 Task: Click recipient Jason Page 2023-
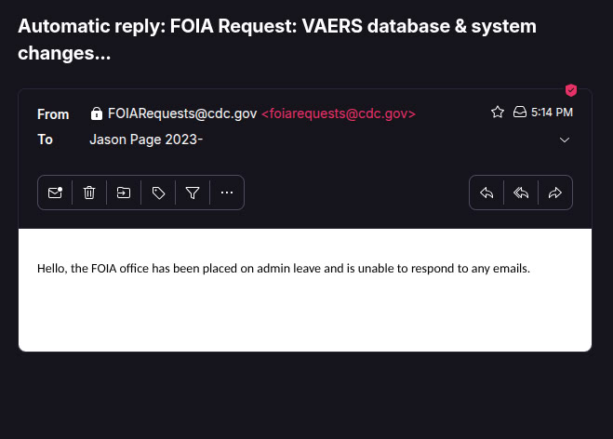tap(146, 140)
